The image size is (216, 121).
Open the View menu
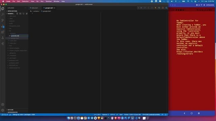pyautogui.click(x=32, y=1)
